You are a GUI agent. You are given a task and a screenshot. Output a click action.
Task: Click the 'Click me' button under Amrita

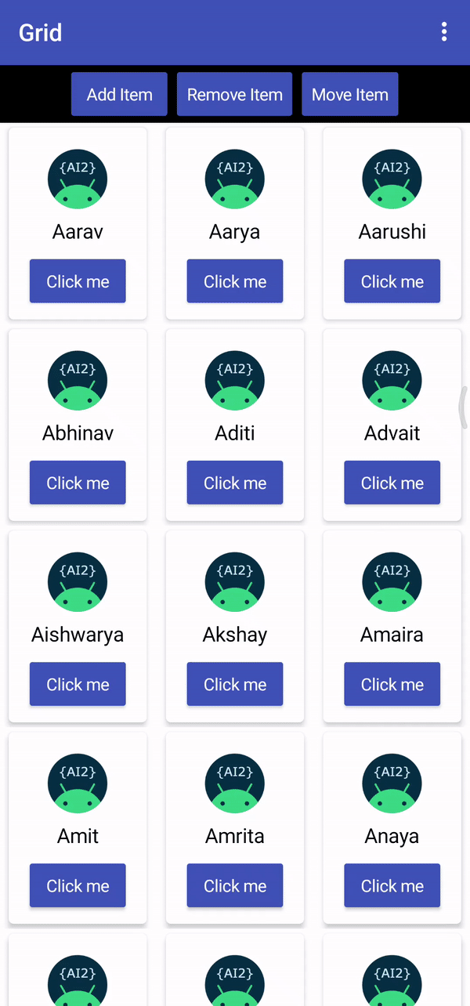tap(235, 885)
